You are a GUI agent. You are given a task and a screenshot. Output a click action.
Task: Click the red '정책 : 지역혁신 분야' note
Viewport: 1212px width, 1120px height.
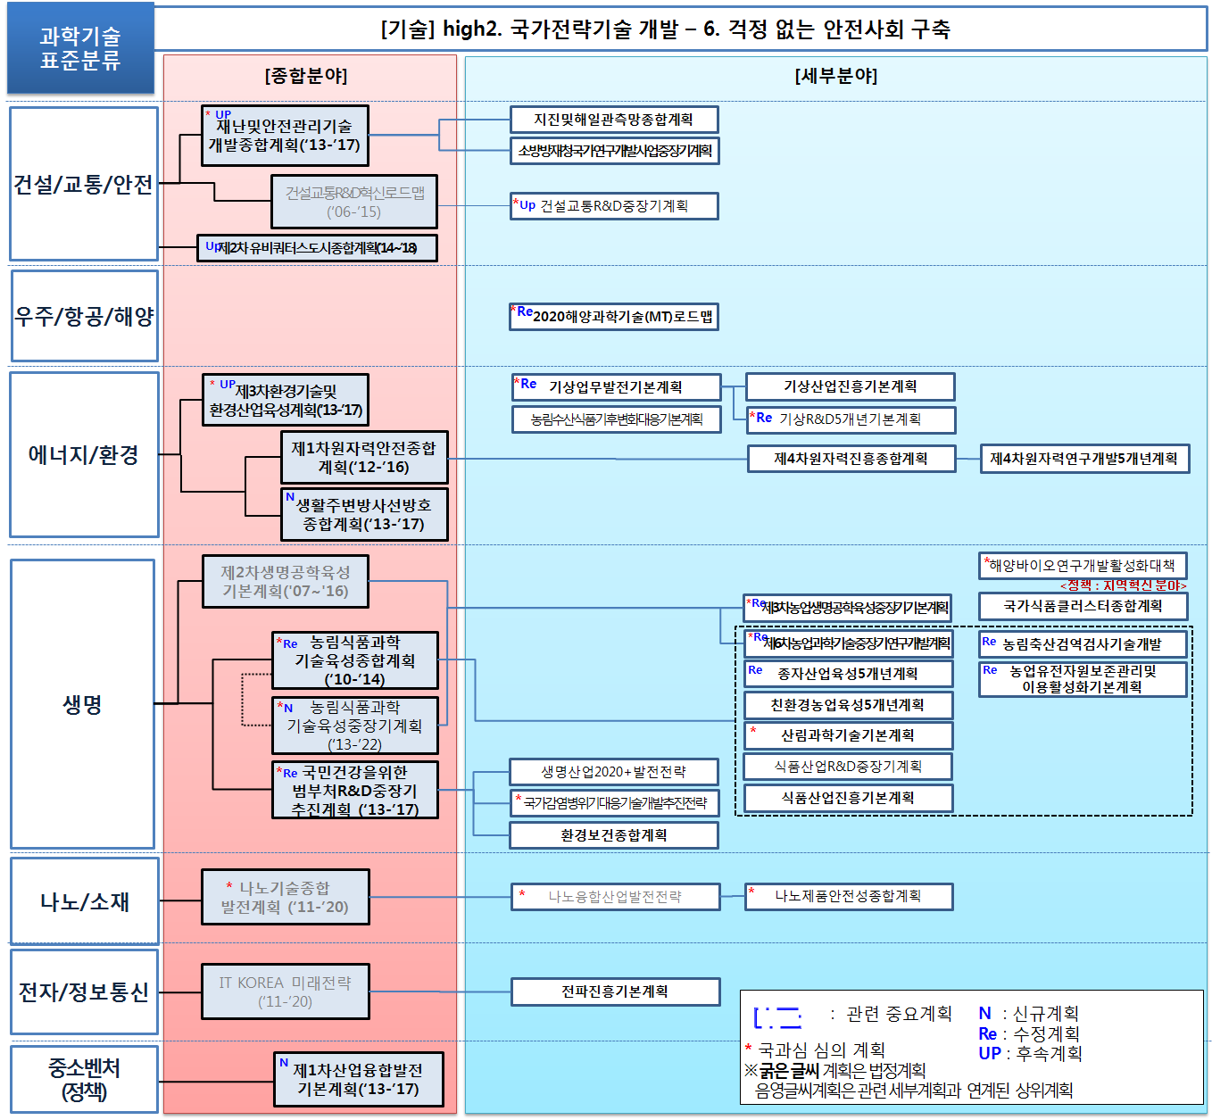coord(1124,585)
